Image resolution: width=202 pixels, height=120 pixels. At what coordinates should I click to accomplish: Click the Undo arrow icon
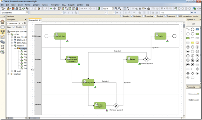(x=82, y=9)
